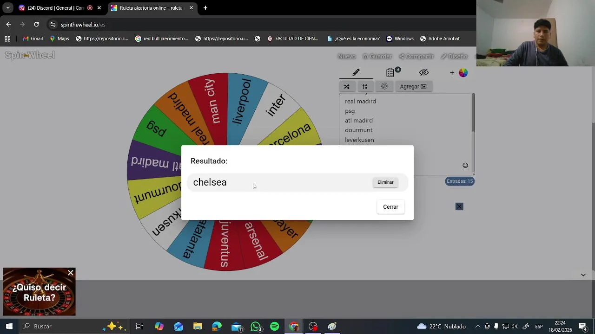Select the 'atl madird' entry line
595x334 pixels.
pyautogui.click(x=358, y=121)
